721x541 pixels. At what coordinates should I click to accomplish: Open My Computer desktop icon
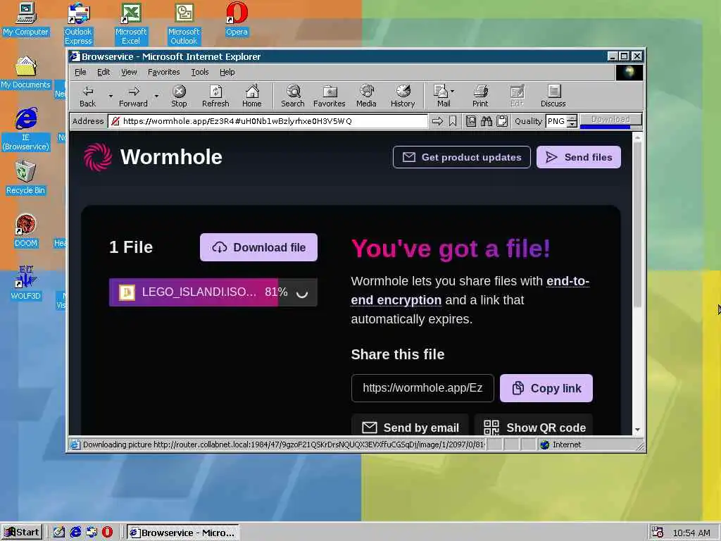(x=26, y=19)
